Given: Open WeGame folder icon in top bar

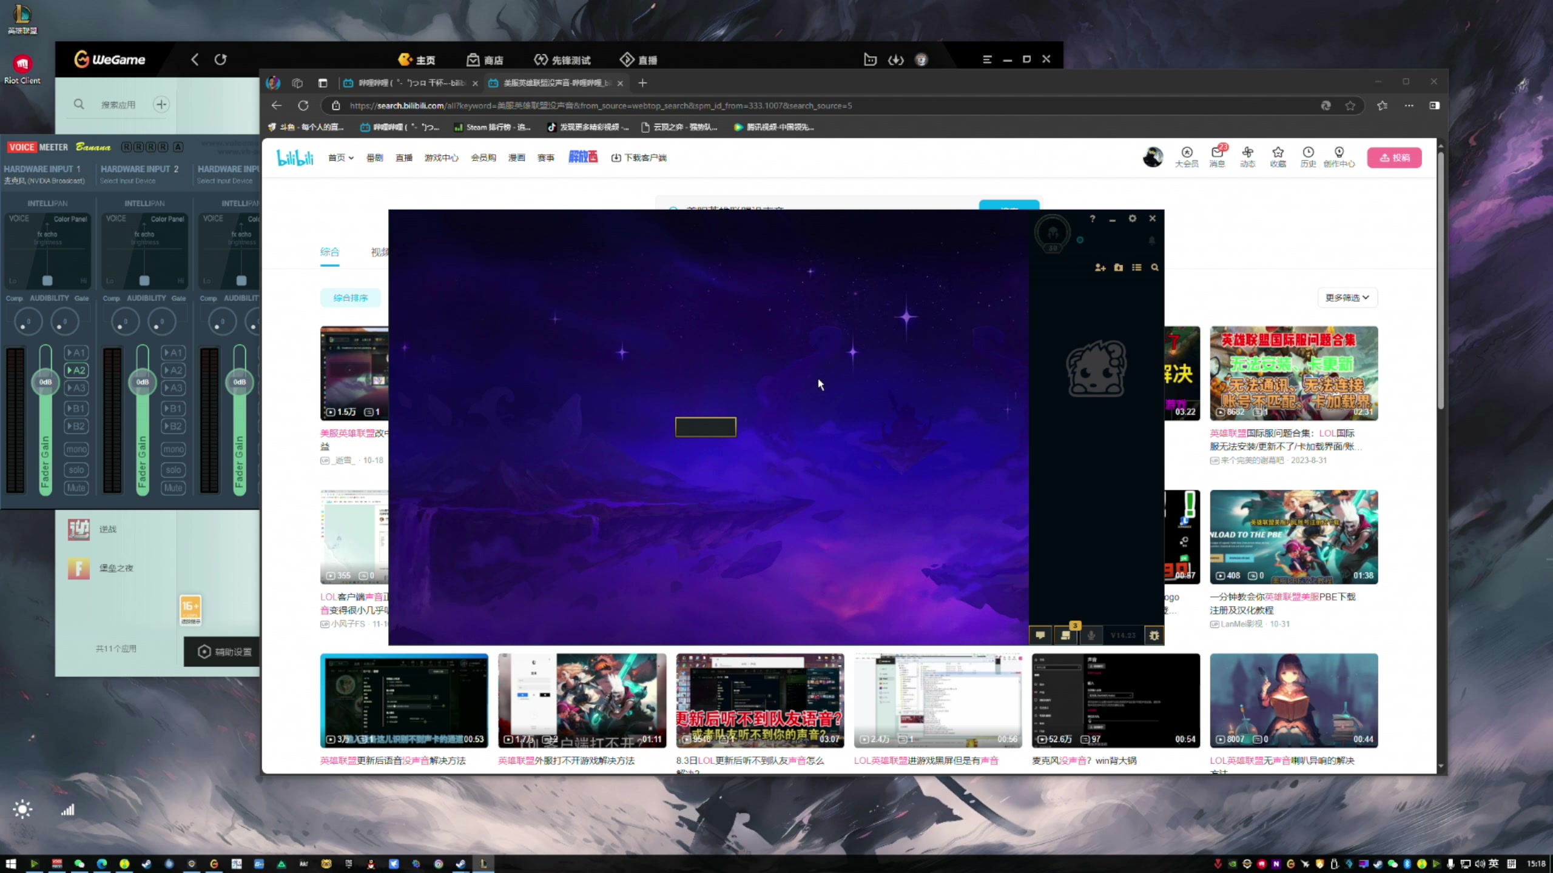Looking at the screenshot, I should [x=870, y=59].
